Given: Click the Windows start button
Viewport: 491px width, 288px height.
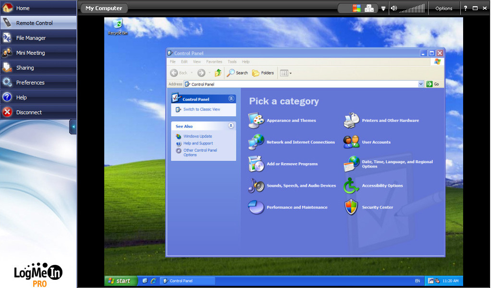Looking at the screenshot, I should click(121, 281).
